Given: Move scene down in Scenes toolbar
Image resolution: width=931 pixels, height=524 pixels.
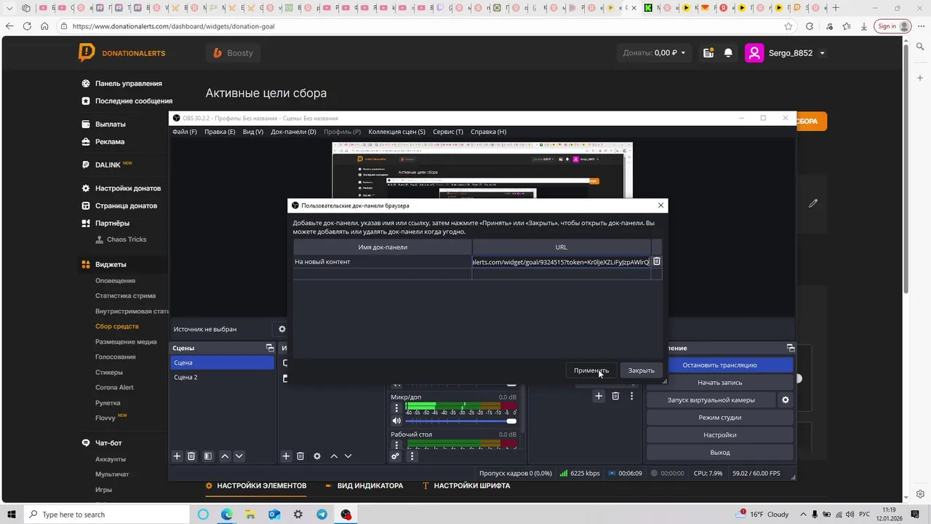Looking at the screenshot, I should click(x=239, y=456).
